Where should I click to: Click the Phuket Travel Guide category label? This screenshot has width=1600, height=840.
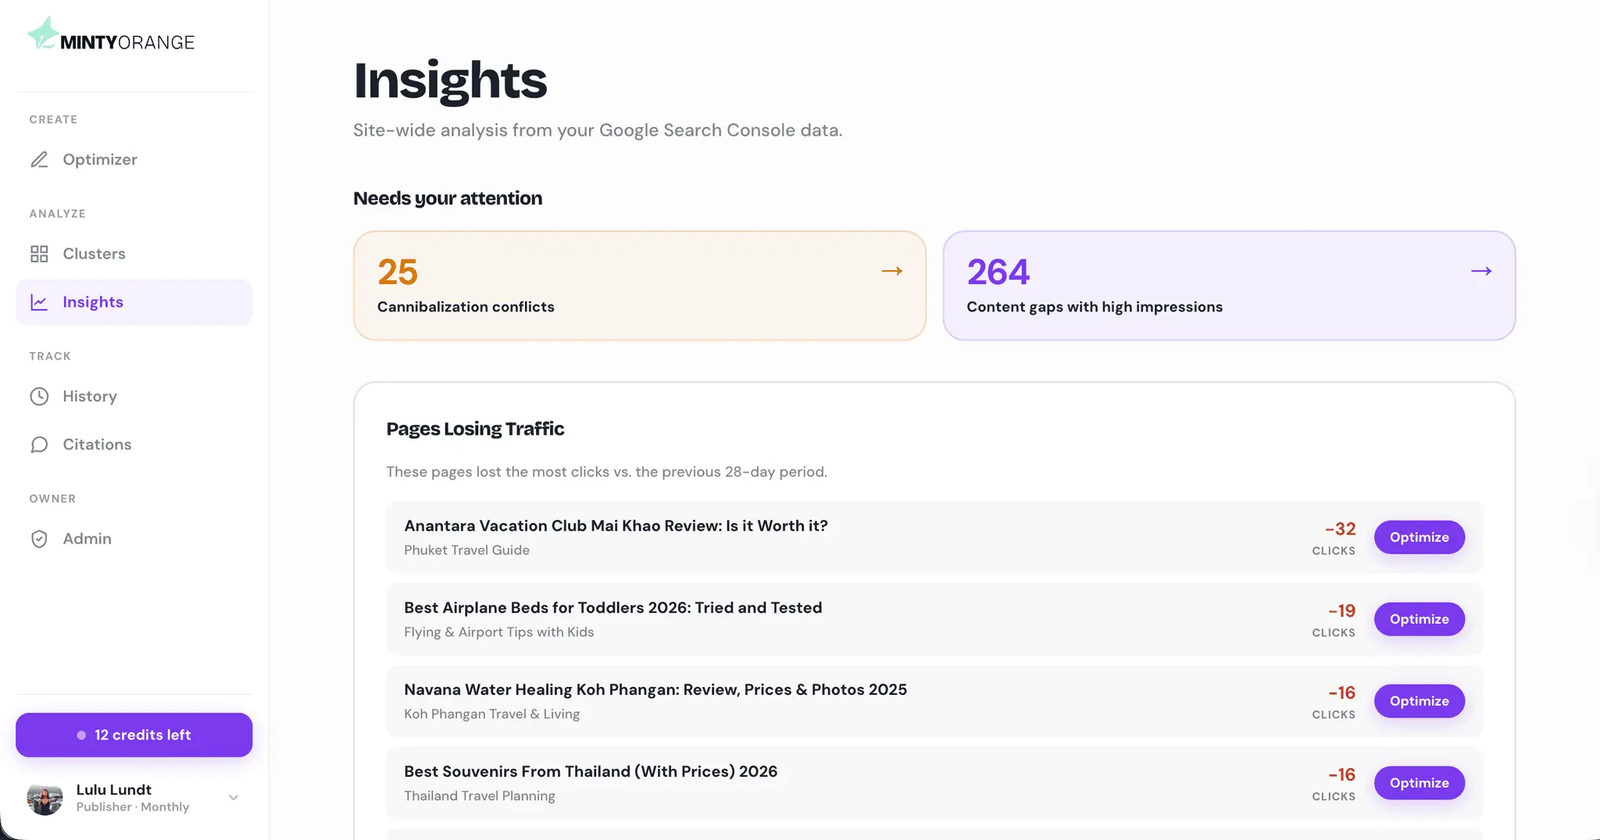coord(466,550)
